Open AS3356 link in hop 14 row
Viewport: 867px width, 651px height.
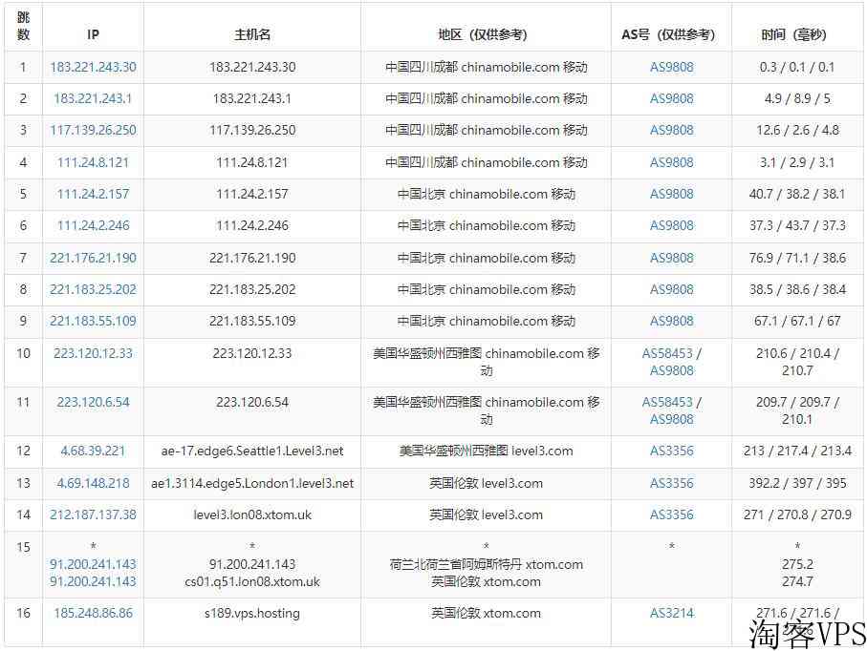point(671,514)
